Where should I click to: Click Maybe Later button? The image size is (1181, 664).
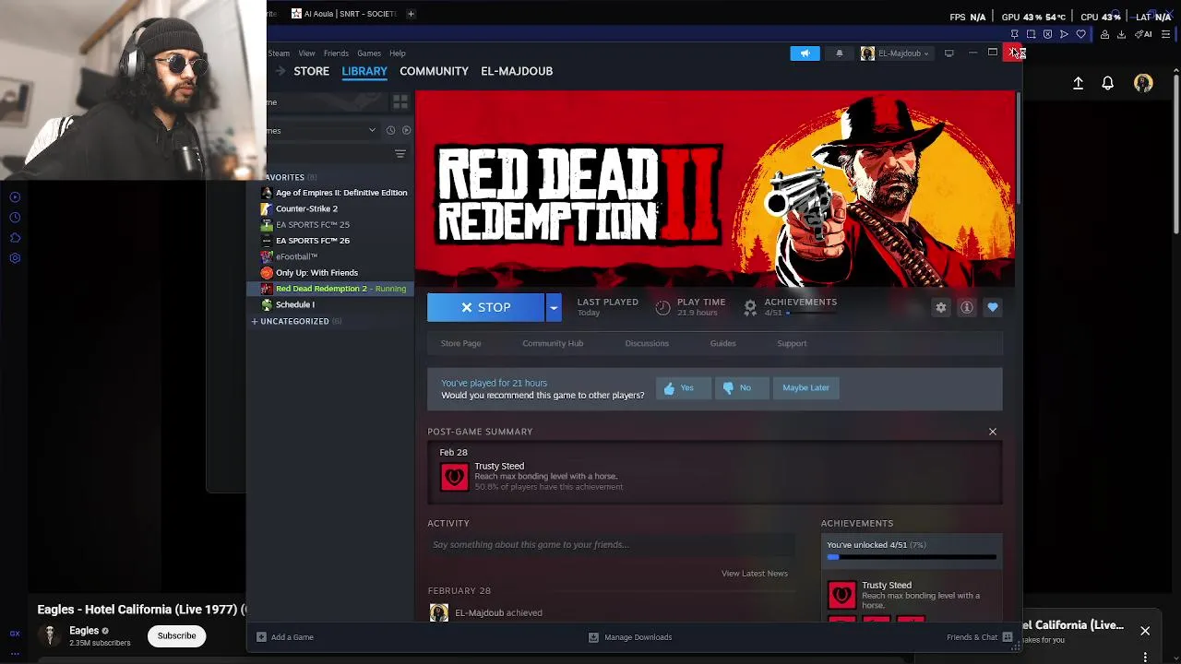tap(805, 388)
